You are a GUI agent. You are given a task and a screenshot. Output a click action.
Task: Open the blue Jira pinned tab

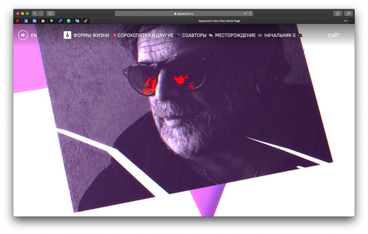60,21
